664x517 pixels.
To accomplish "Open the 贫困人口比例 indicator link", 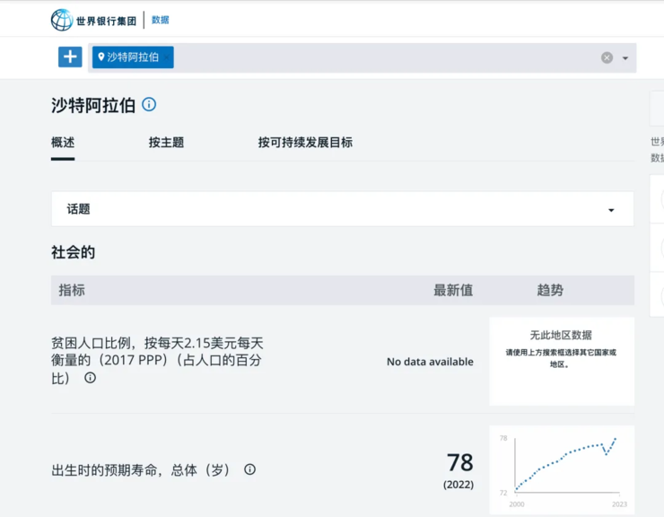I will (157, 360).
